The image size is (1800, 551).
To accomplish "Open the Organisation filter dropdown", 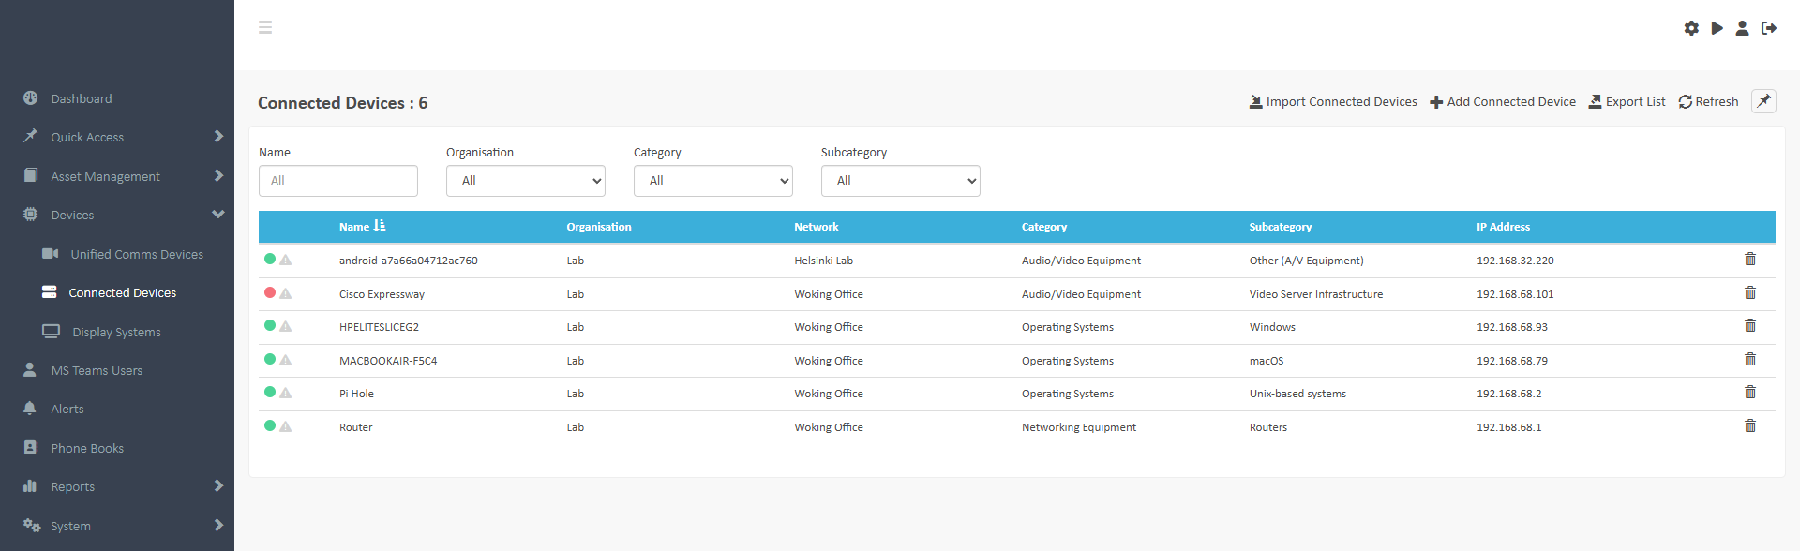I will 526,181.
